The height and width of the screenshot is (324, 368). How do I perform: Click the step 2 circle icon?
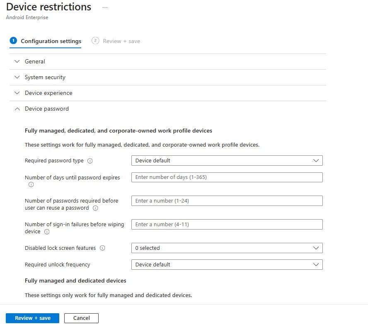[95, 41]
